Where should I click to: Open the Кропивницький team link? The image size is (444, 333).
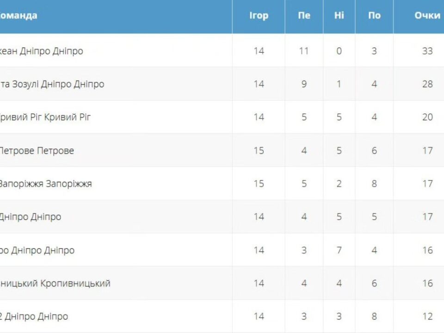click(55, 283)
